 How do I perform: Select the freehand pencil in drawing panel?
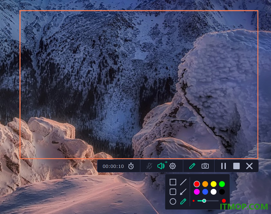pyautogui.click(x=183, y=201)
